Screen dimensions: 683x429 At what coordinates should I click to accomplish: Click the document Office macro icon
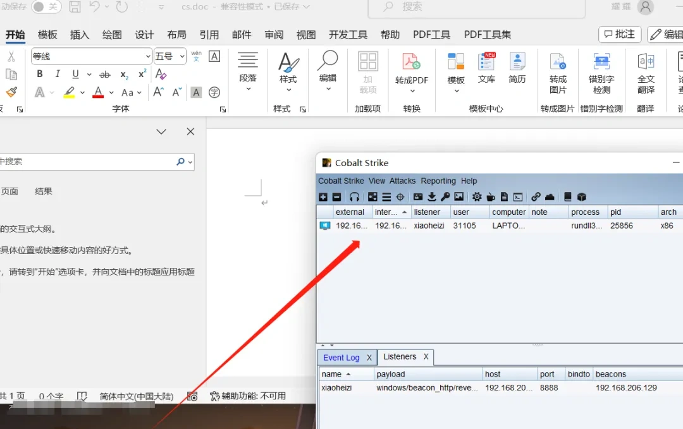point(505,197)
